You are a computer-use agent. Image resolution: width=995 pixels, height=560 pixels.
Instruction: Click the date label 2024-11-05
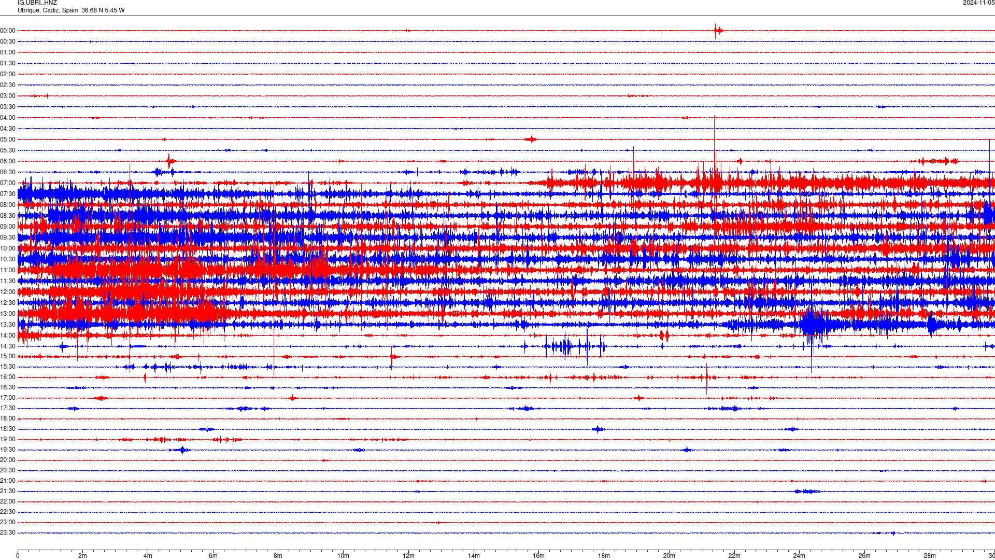click(978, 3)
